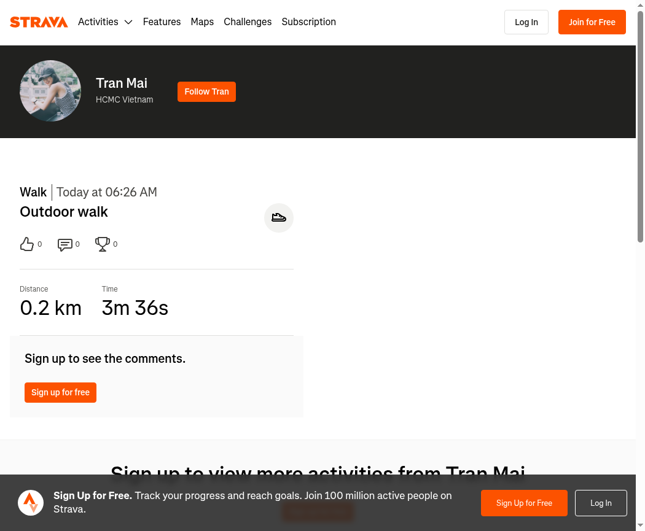Click the Tran Mai name link
This screenshot has height=531, width=645.
tap(122, 83)
